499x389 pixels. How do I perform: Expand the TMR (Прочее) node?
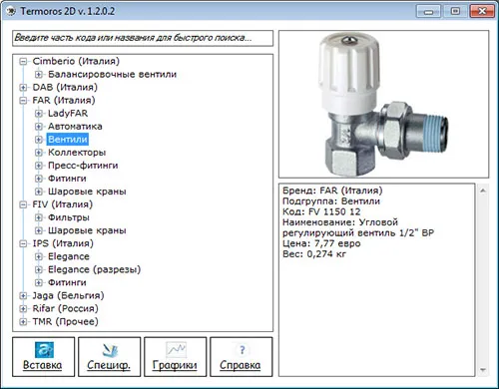[23, 322]
